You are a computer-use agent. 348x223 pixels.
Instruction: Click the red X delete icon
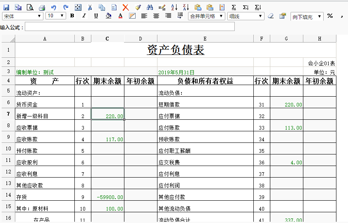126,7
